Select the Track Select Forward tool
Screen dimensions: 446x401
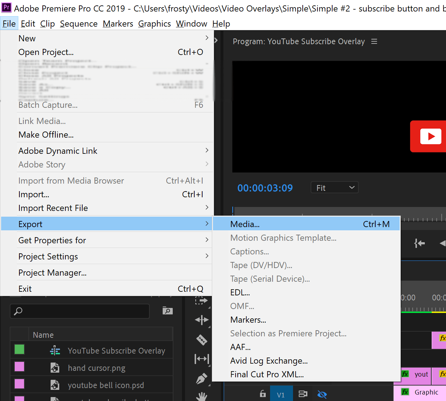tap(201, 301)
